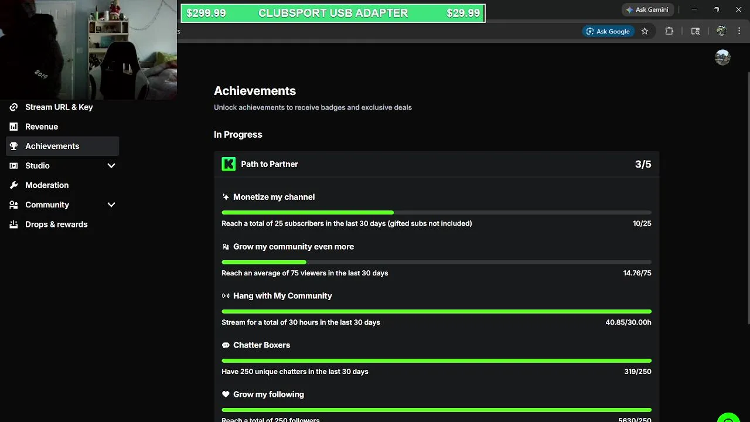
Task: Click the Monetize my channel title
Action: (x=274, y=197)
